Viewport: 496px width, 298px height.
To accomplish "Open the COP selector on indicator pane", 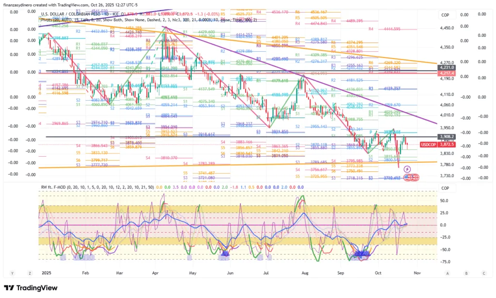I will point(445,188).
